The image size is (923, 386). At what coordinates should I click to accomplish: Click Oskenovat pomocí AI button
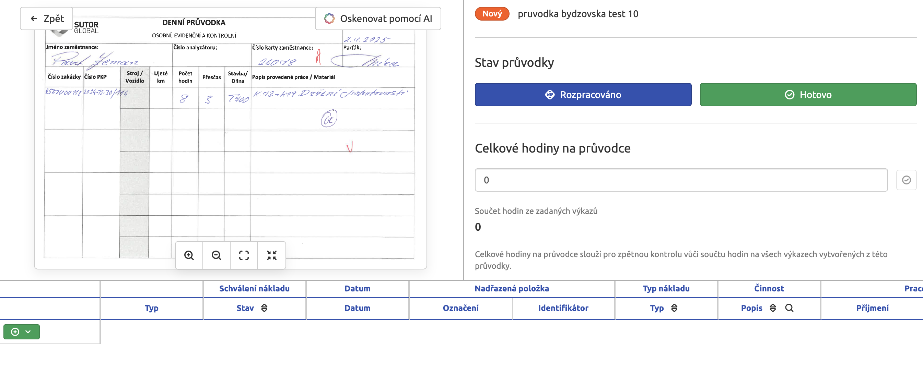point(378,19)
